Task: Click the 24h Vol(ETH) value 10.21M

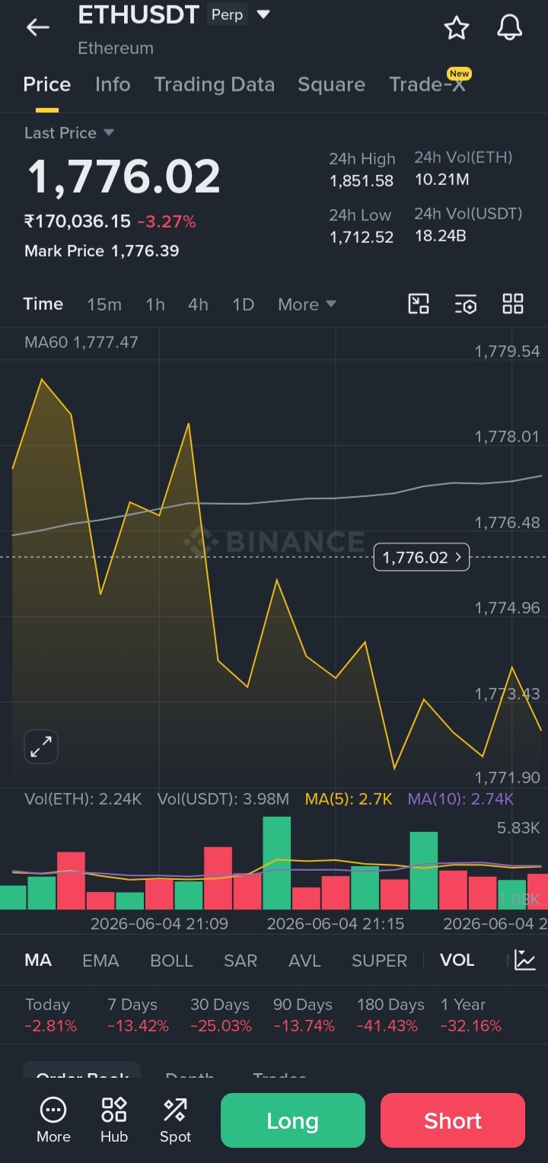Action: click(441, 180)
